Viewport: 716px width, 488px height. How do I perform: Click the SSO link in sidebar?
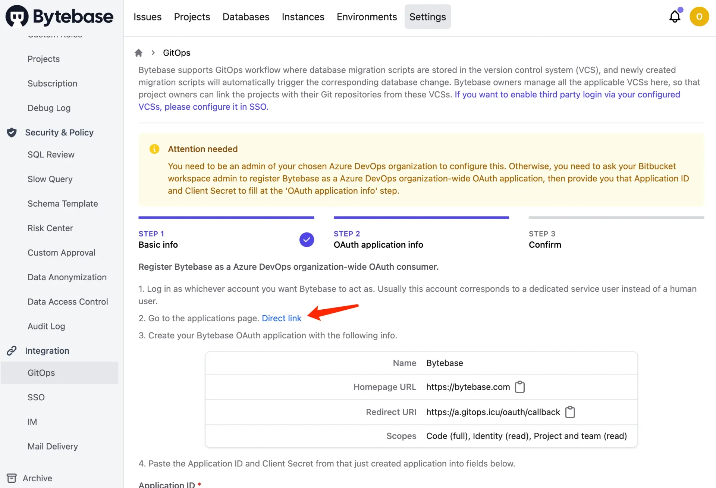[x=36, y=397]
